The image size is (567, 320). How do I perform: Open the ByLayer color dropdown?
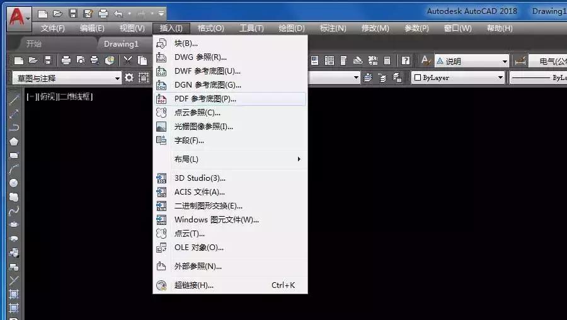(458, 77)
